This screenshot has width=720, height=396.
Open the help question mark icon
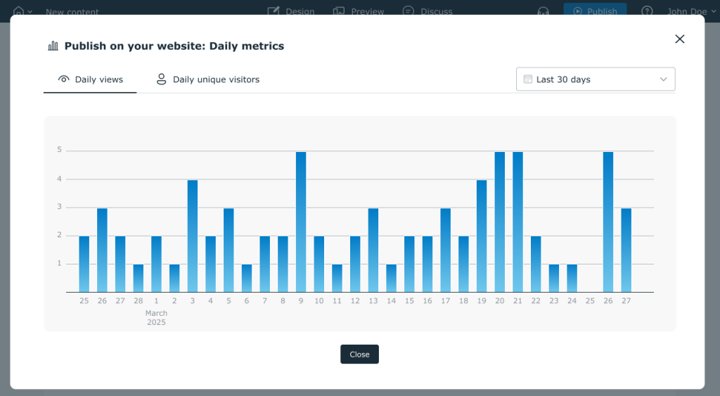pyautogui.click(x=647, y=11)
